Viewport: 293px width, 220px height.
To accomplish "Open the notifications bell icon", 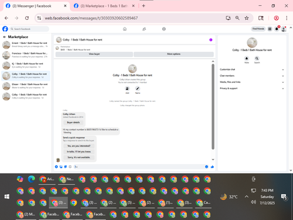I will click(x=277, y=29).
